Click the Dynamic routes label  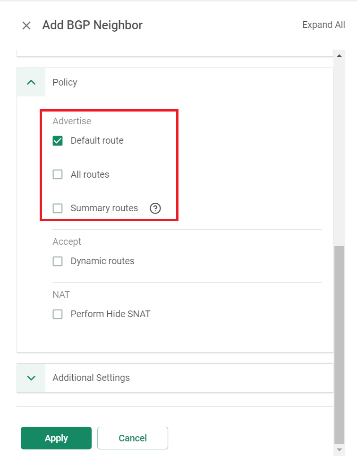pyautogui.click(x=102, y=261)
